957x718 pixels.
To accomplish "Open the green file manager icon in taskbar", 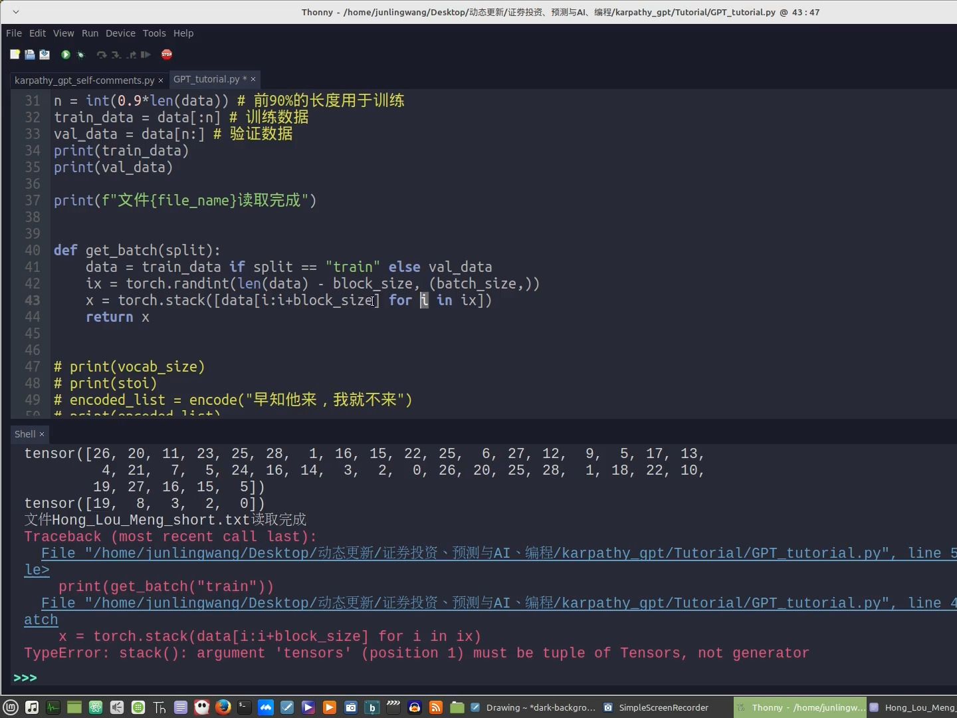I will click(x=74, y=707).
